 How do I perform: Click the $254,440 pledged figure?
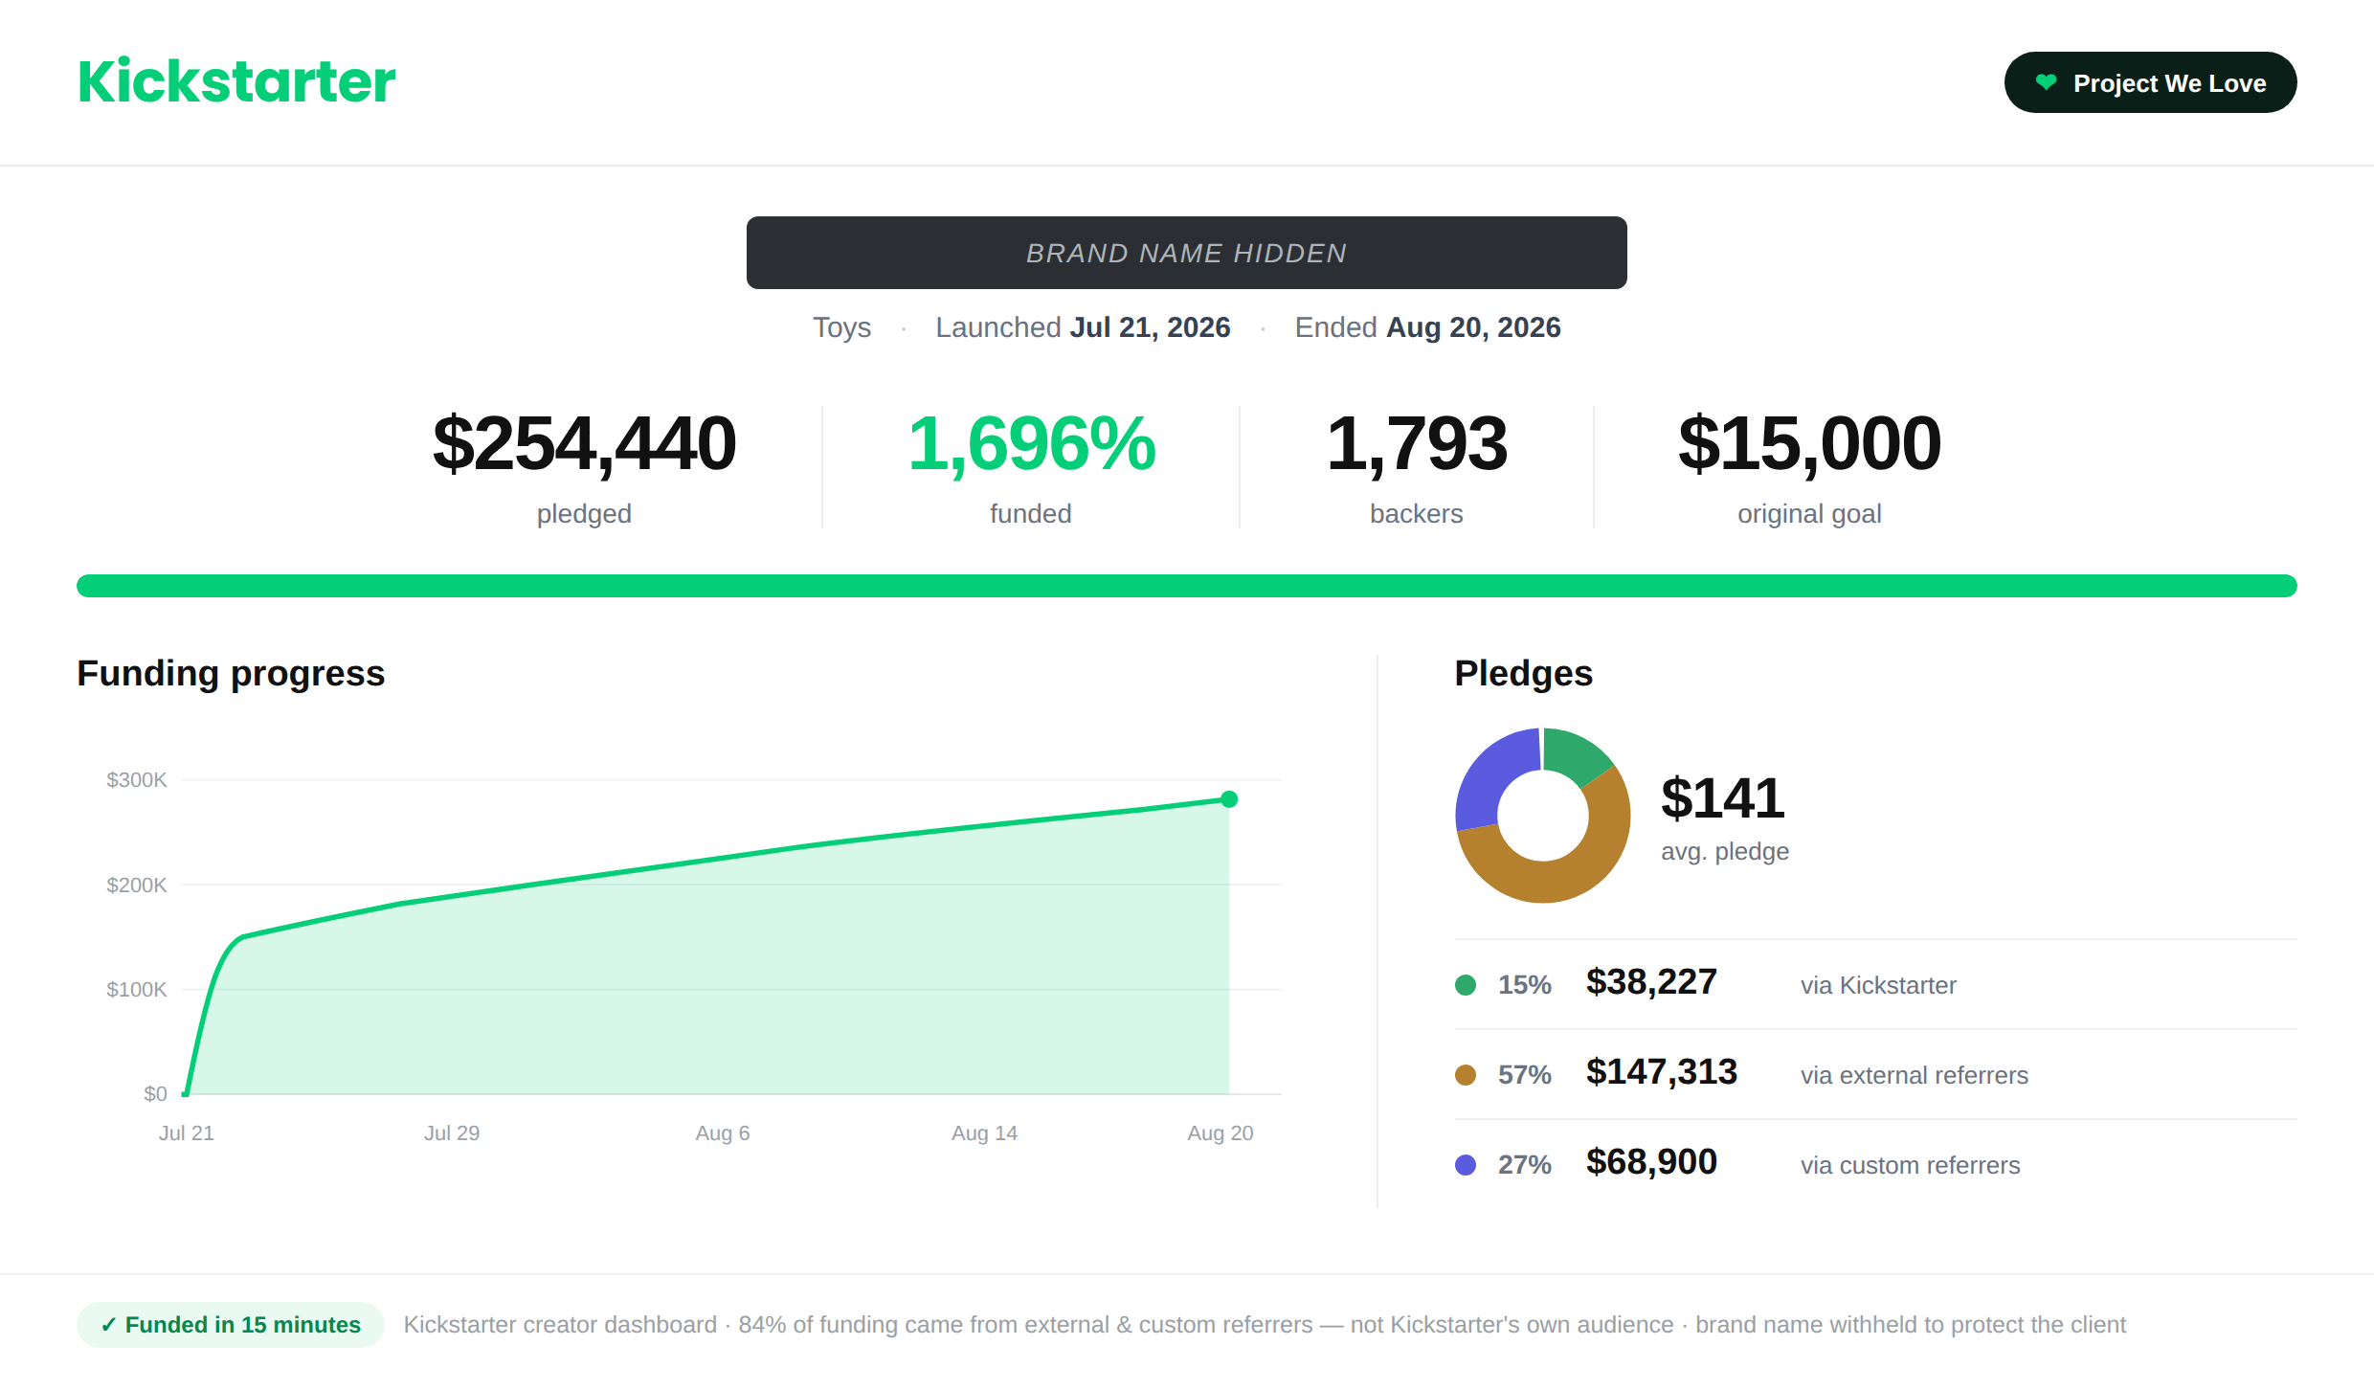(584, 443)
